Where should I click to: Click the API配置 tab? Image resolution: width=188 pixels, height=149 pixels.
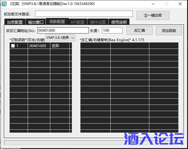pyautogui.click(x=77, y=22)
